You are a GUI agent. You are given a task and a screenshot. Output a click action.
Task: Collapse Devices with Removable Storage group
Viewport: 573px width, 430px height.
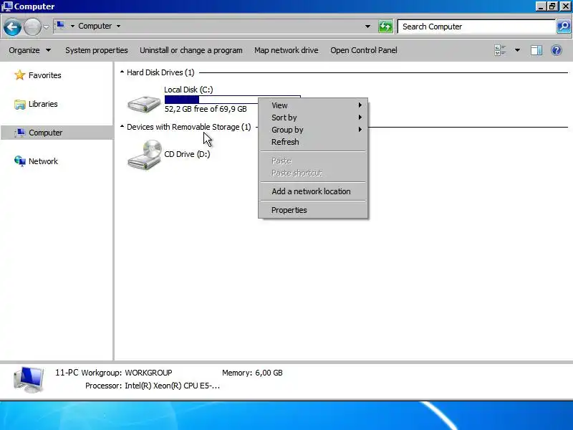122,127
